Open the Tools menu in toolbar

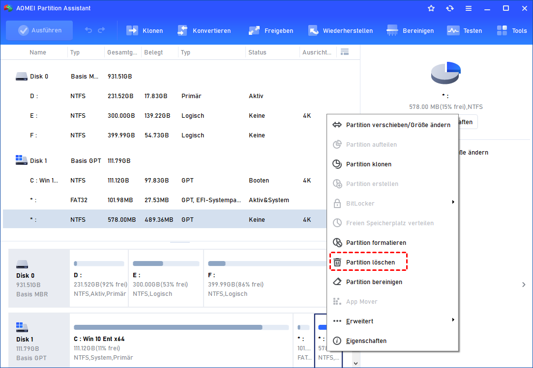pos(511,30)
